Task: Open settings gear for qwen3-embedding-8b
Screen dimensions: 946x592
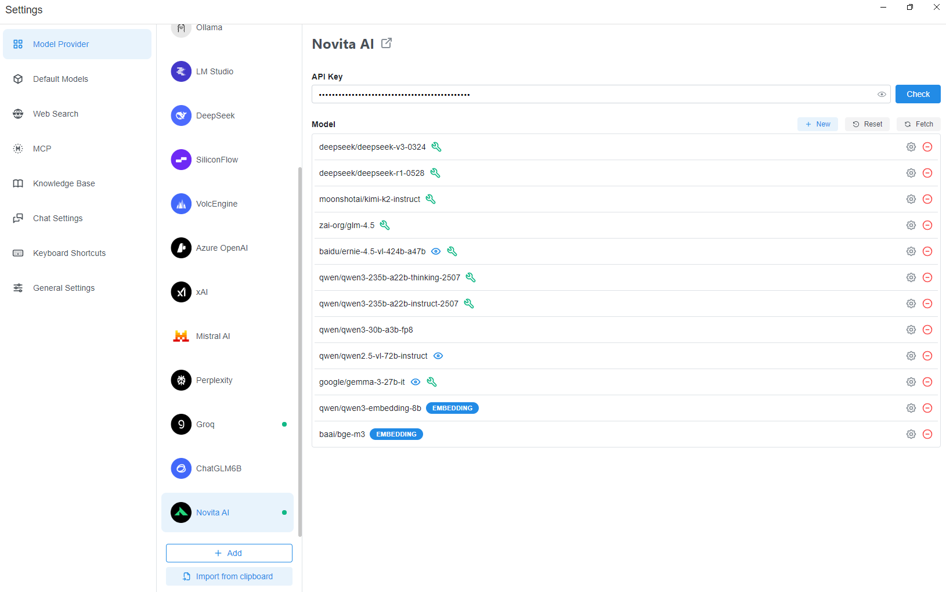Action: 911,408
